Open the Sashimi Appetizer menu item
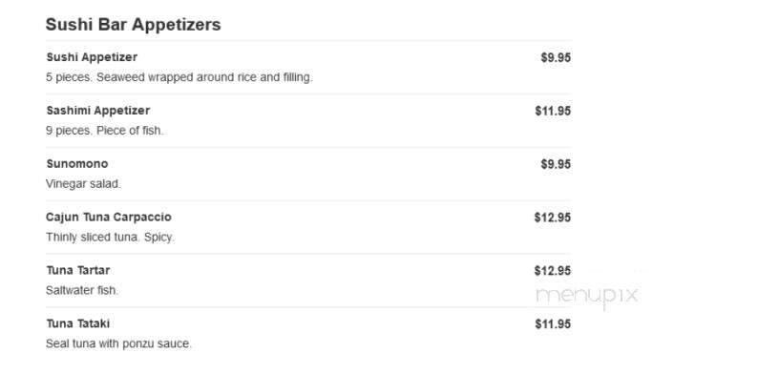The image size is (758, 374). tap(98, 110)
